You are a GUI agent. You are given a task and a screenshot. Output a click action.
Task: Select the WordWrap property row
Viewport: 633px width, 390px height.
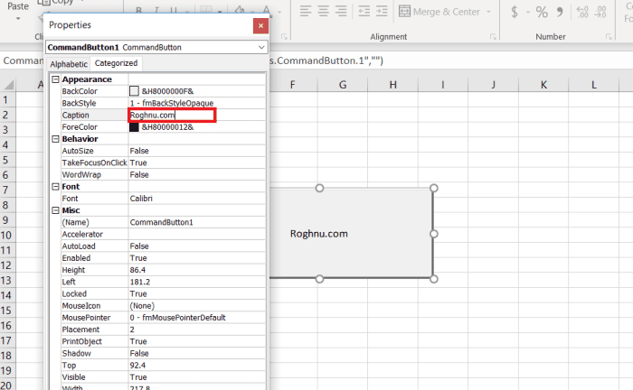[x=163, y=175]
